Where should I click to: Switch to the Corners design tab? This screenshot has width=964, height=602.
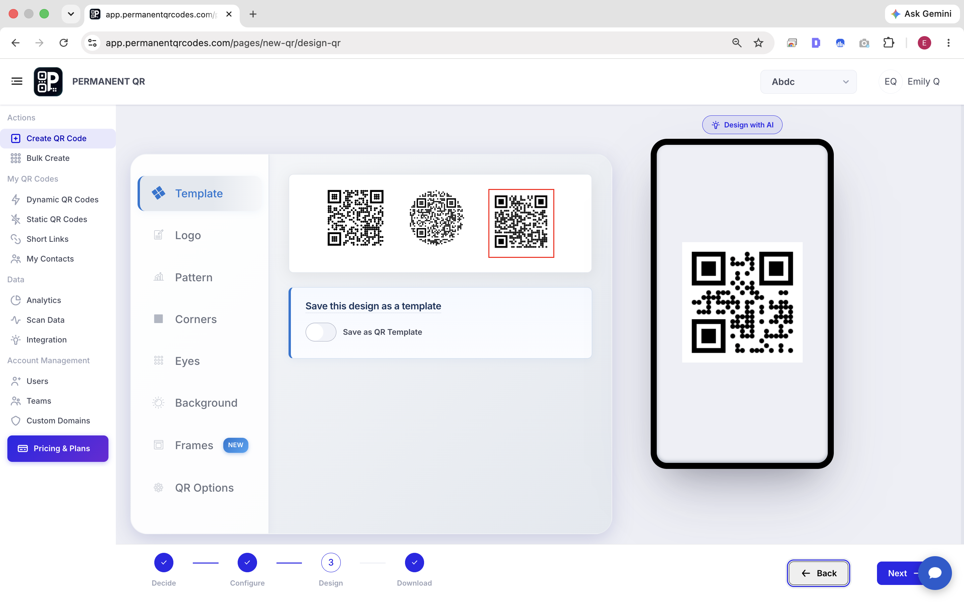pos(200,319)
